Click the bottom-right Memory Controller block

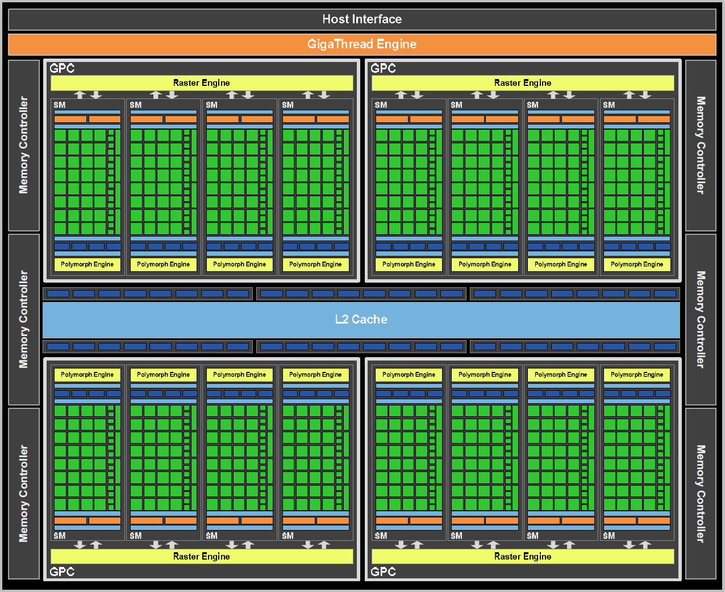click(x=701, y=493)
